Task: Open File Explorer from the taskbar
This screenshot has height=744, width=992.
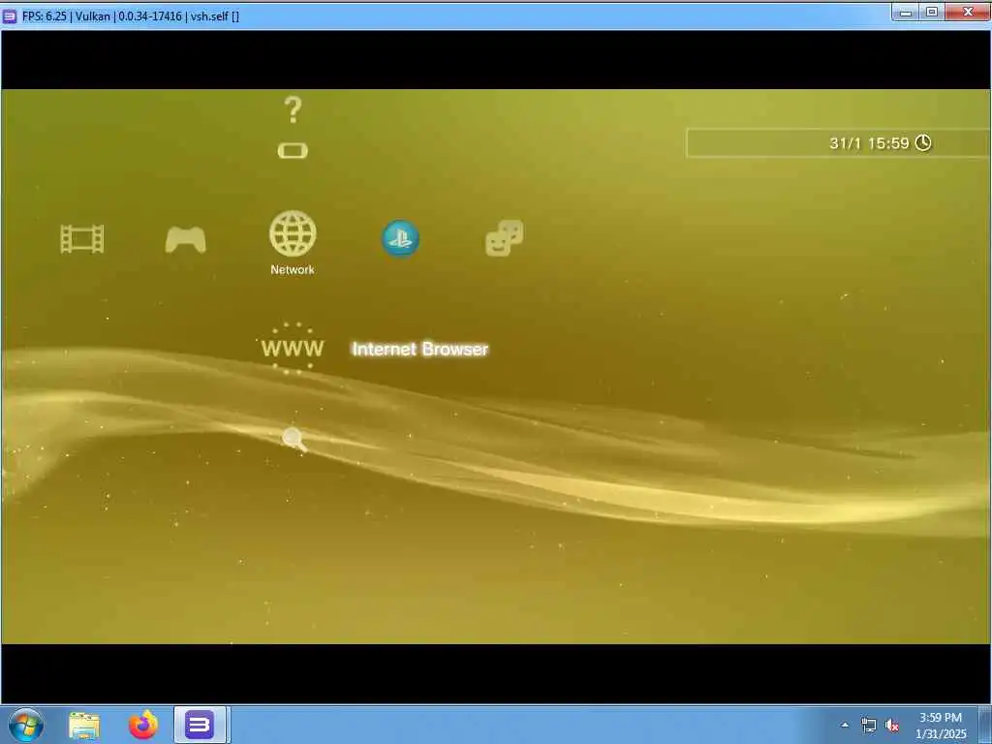Action: coord(84,726)
